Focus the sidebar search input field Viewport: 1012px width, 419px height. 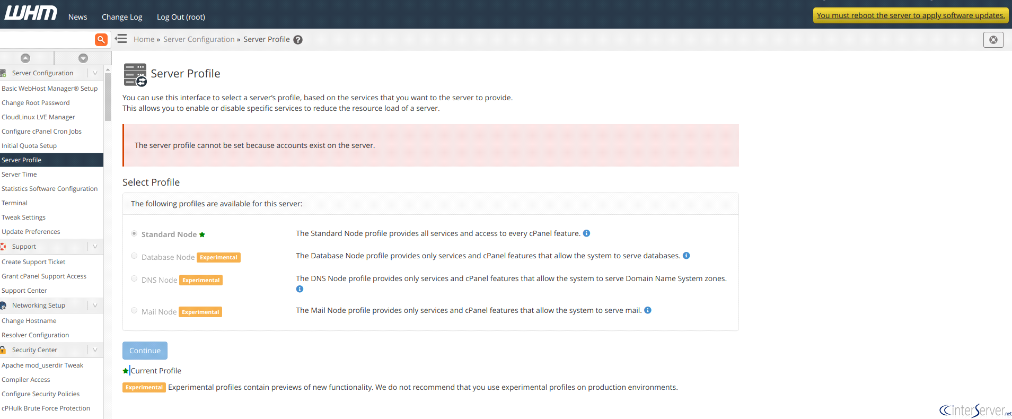point(47,40)
